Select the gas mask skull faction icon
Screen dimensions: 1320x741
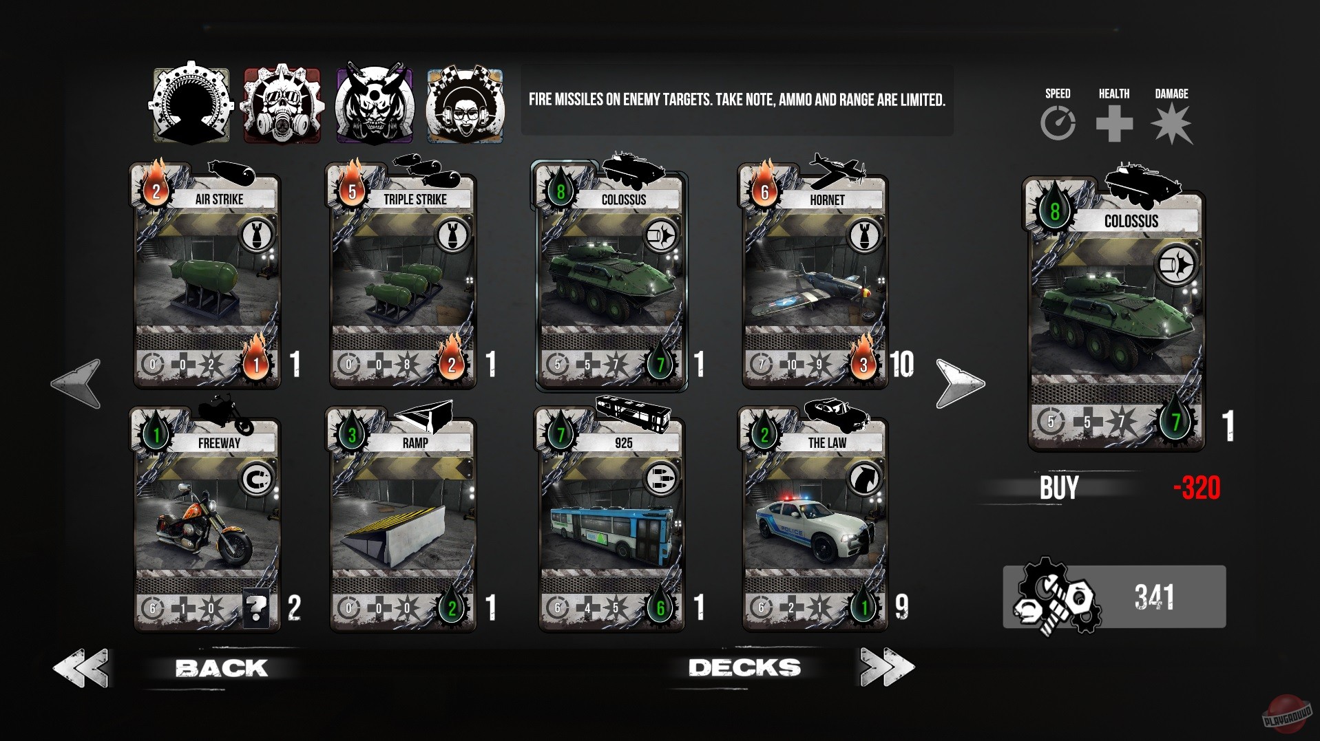coord(282,104)
